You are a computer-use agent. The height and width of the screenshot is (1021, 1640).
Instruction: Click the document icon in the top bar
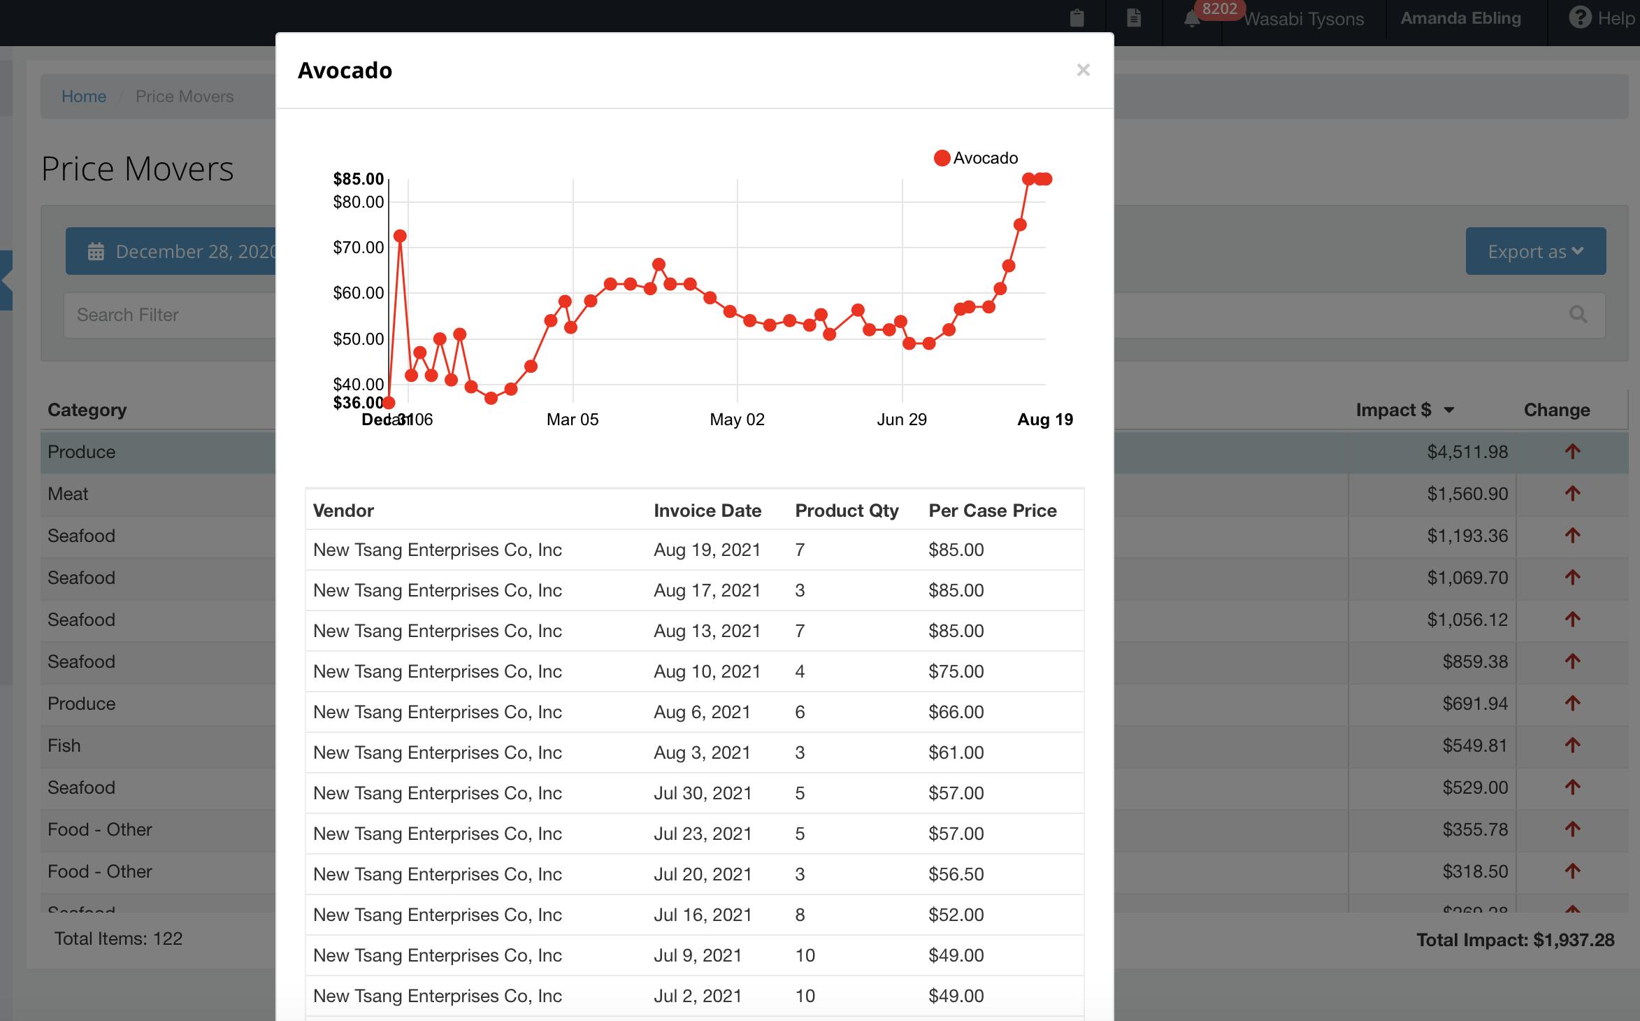click(x=1133, y=18)
